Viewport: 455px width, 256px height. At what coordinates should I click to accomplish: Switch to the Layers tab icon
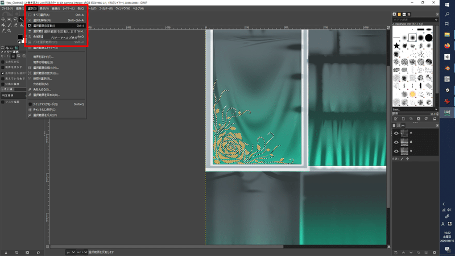[x=394, y=125]
